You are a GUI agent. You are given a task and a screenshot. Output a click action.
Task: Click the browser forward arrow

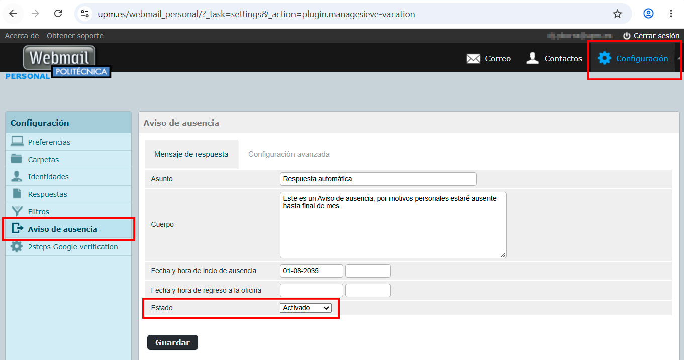[35, 14]
